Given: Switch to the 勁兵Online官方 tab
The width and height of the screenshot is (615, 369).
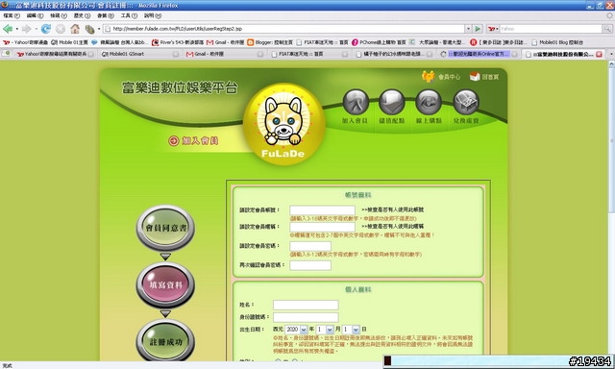Looking at the screenshot, I should coord(479,54).
